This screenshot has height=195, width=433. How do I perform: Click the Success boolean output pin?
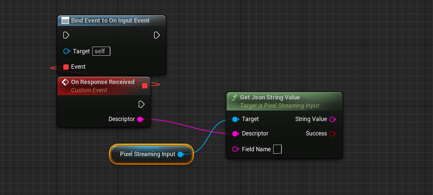click(x=333, y=134)
